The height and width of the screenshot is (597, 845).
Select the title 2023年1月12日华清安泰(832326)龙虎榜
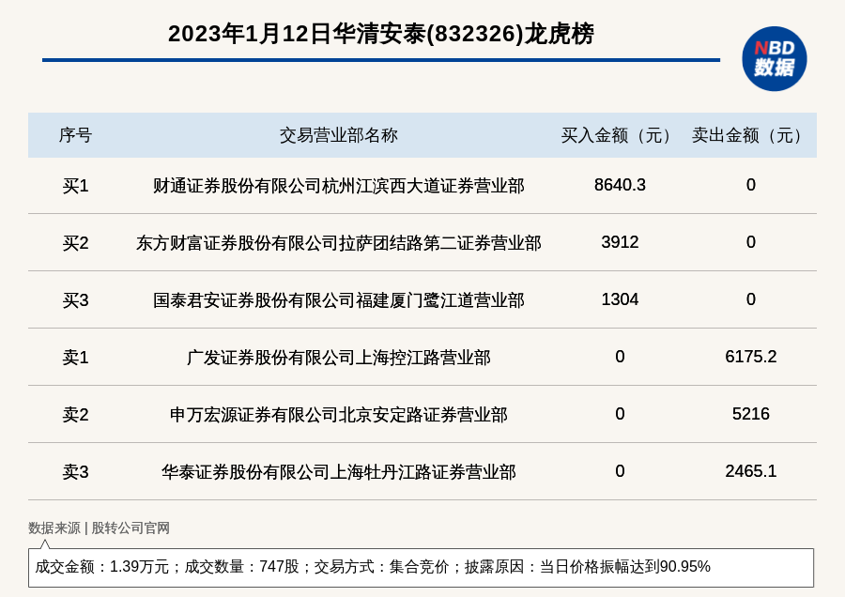(x=381, y=34)
